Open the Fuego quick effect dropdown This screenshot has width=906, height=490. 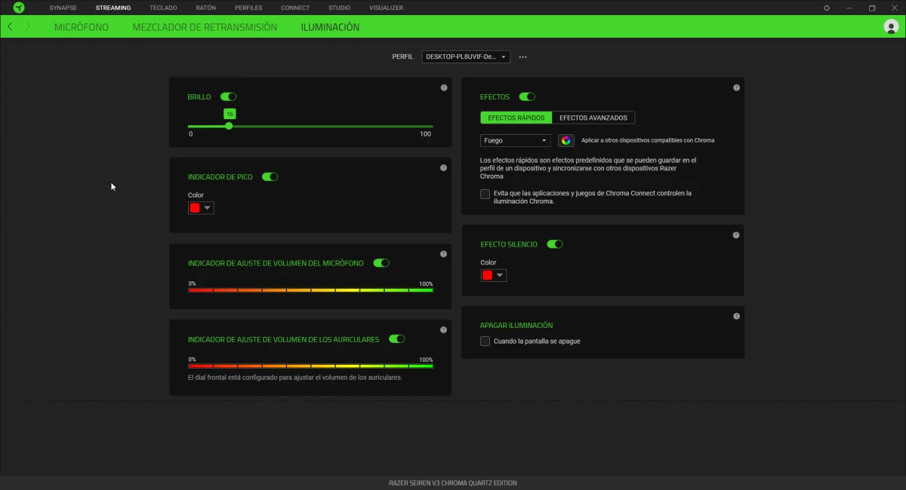516,140
